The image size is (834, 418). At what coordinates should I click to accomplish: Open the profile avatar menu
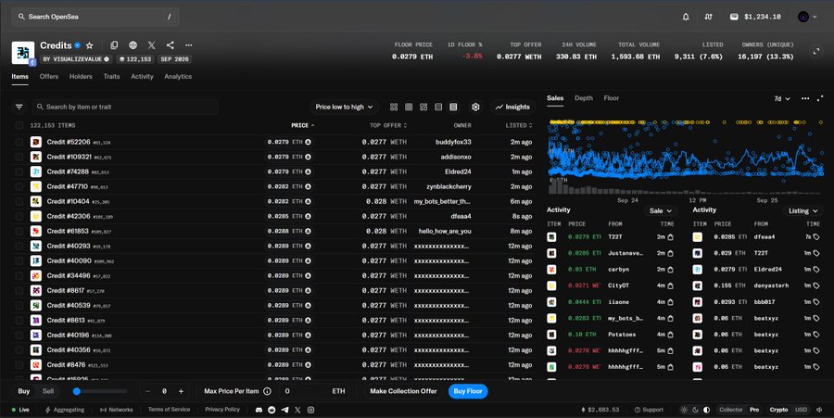coord(807,17)
